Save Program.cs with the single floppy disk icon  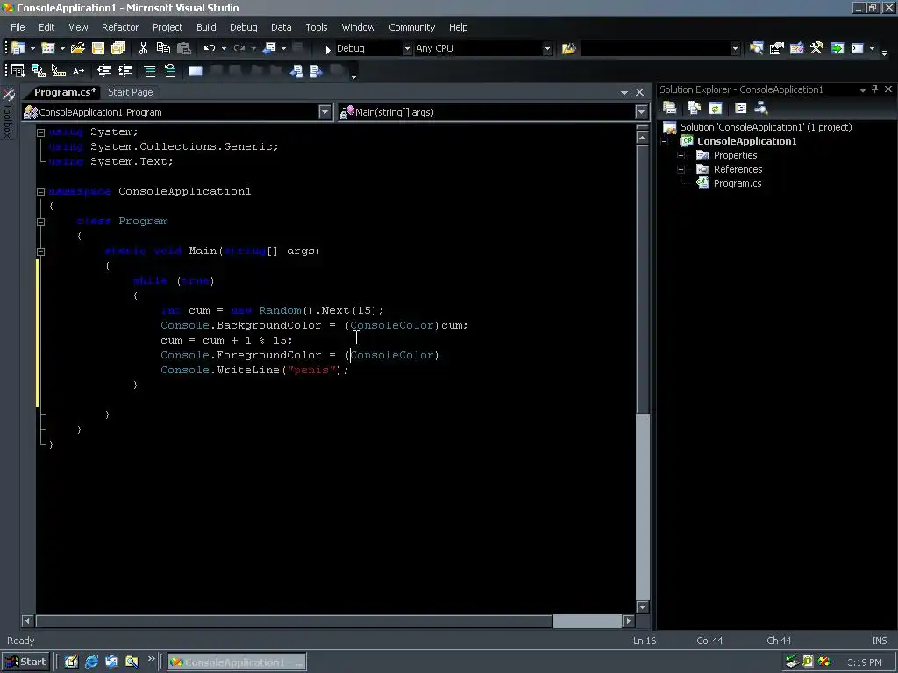98,49
